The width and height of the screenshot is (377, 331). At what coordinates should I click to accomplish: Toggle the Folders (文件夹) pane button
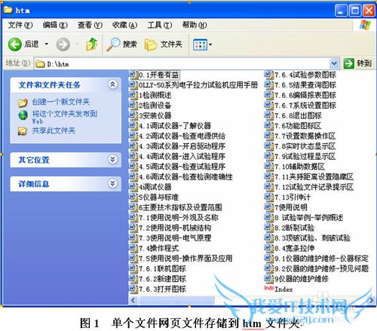click(164, 44)
